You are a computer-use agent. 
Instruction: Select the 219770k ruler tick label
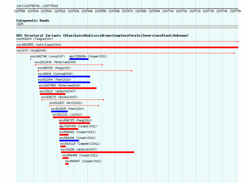pos(168,11)
